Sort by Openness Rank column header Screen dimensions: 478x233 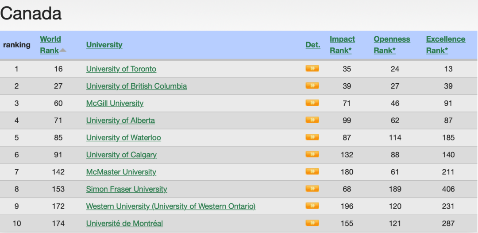[x=392, y=45]
